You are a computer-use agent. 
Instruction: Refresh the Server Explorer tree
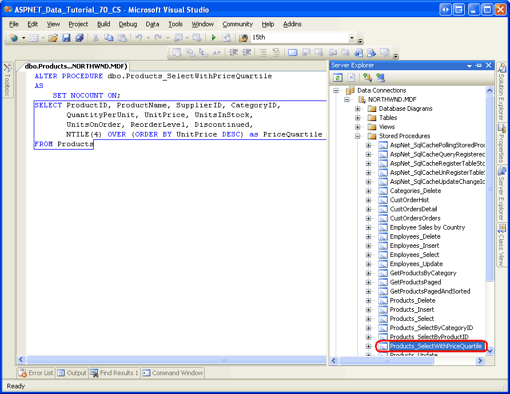[338, 77]
